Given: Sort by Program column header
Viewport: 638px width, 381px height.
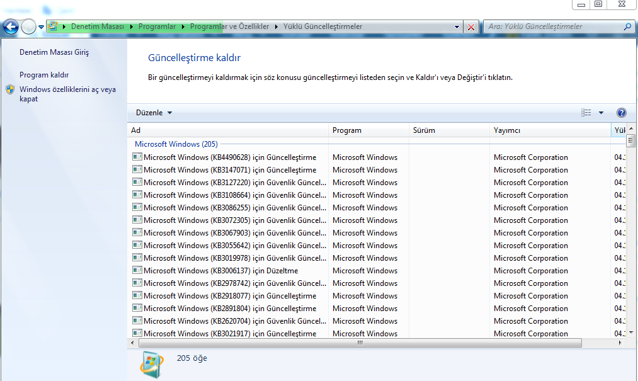Looking at the screenshot, I should (x=368, y=130).
